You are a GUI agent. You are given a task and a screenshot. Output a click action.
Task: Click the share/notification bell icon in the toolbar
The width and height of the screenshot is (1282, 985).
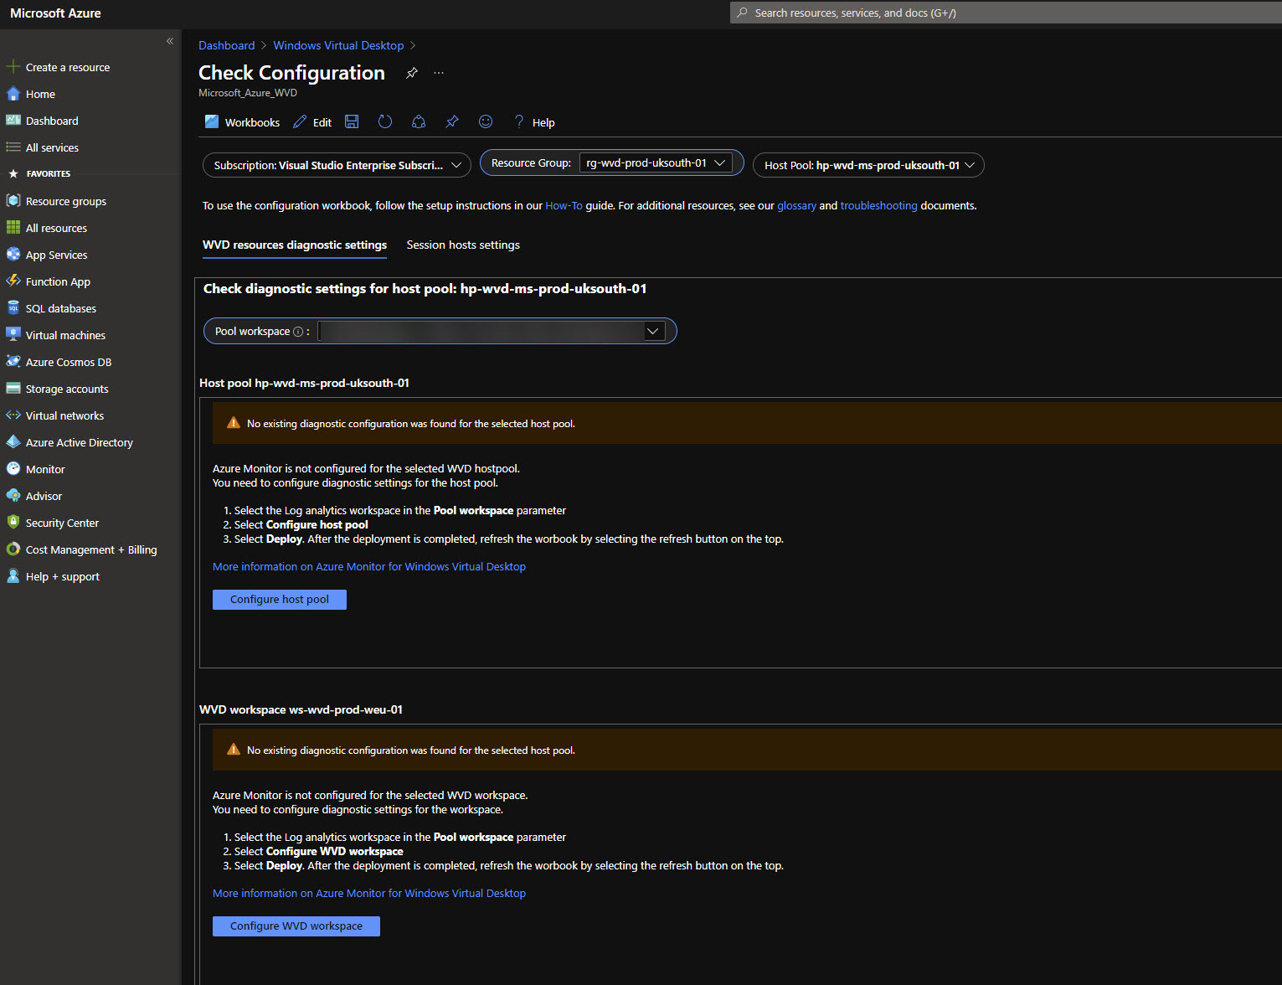[x=419, y=121]
